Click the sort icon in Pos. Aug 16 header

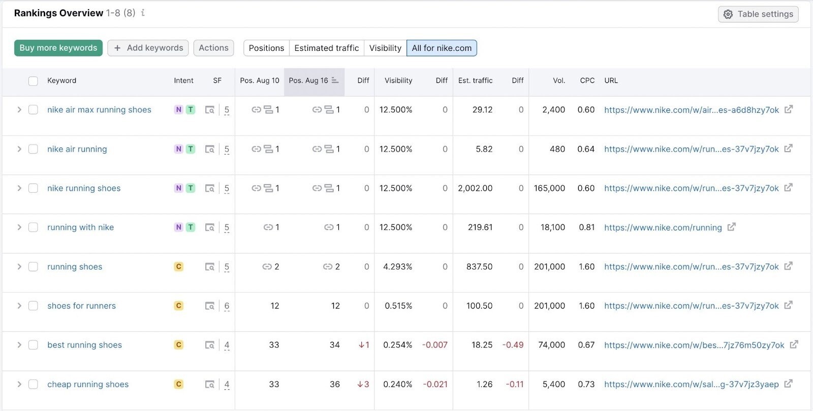(x=335, y=80)
